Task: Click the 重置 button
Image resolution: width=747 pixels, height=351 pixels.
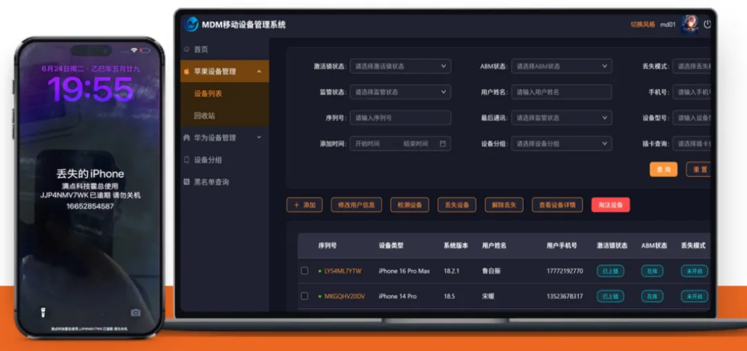Action: (x=699, y=169)
